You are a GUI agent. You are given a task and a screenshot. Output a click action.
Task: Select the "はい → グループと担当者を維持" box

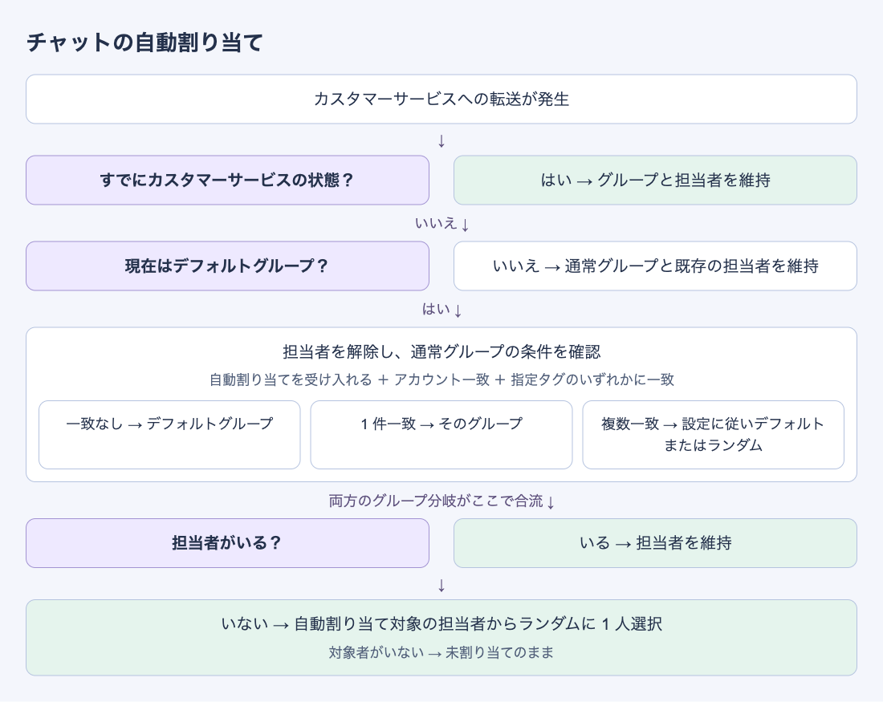(x=656, y=181)
